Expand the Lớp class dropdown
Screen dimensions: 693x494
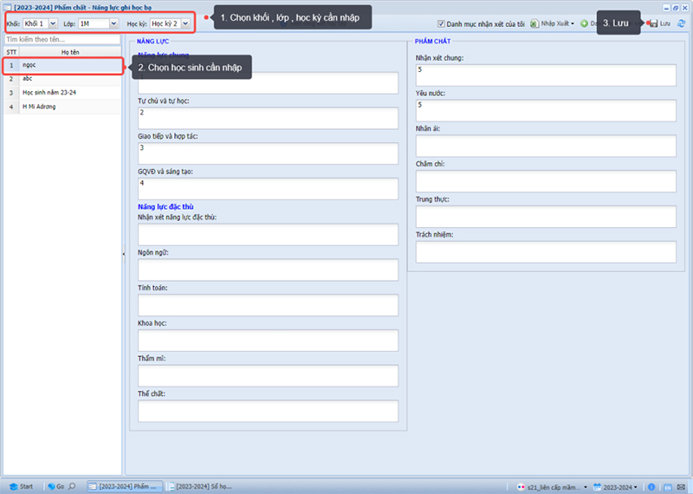(x=113, y=23)
